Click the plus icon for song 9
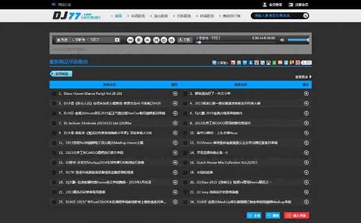Image resolution: width=361 pixels, height=223 pixels. point(175,133)
